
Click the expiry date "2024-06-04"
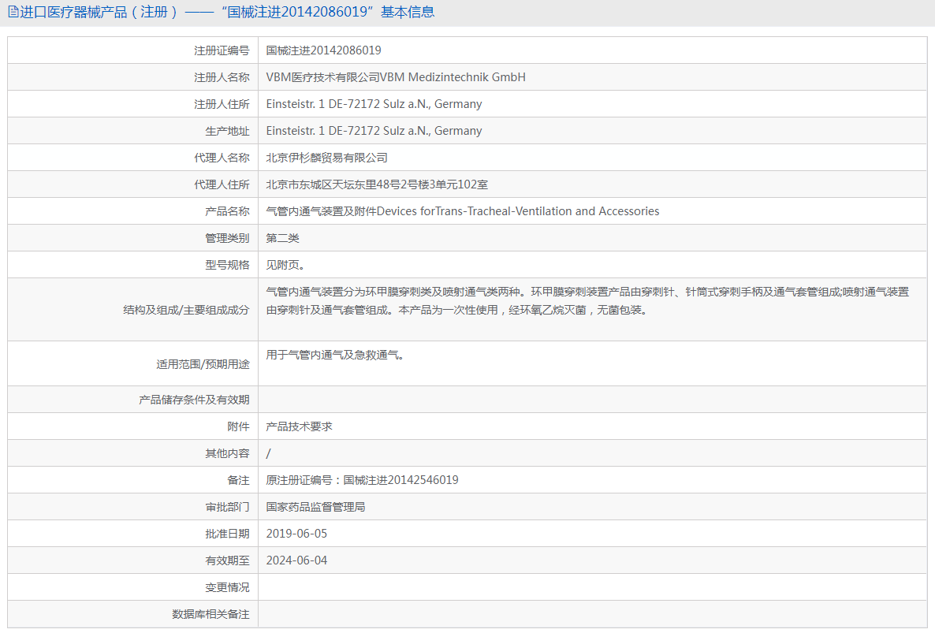[296, 561]
